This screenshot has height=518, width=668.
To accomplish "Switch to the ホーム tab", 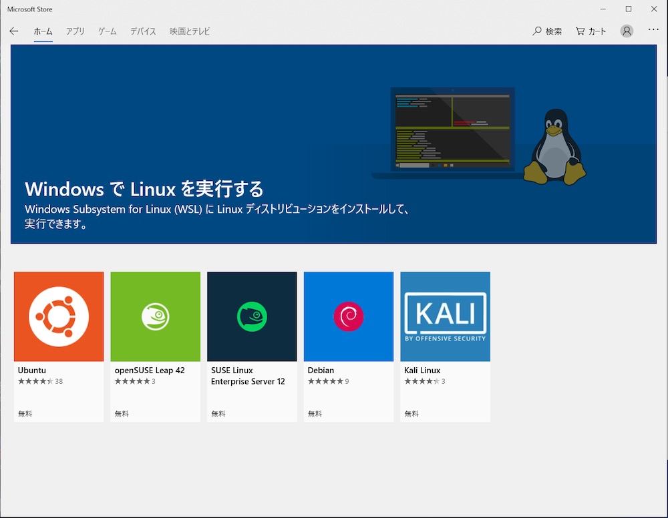I will point(43,31).
